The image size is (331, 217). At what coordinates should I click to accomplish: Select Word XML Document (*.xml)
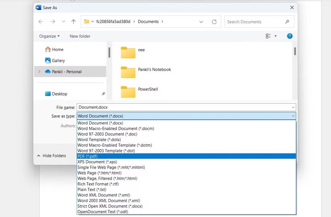click(x=187, y=195)
